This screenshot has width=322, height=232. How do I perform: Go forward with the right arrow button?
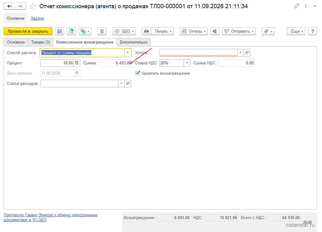[20, 6]
